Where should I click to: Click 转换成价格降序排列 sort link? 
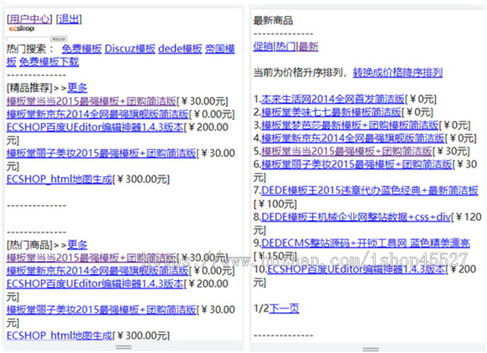[398, 73]
